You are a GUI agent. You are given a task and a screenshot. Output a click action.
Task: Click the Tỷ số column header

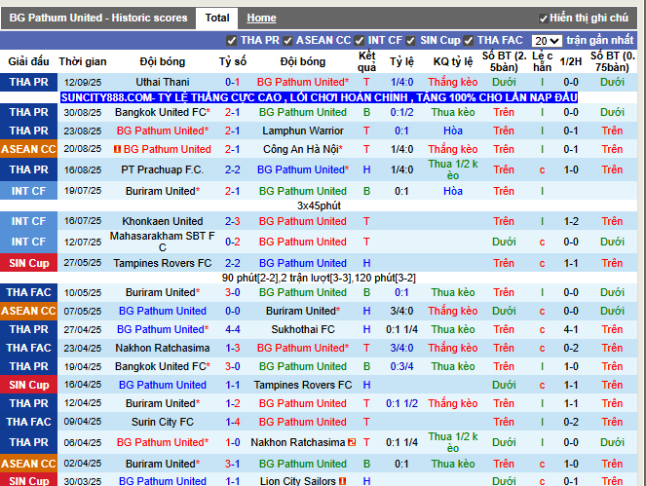pos(232,61)
